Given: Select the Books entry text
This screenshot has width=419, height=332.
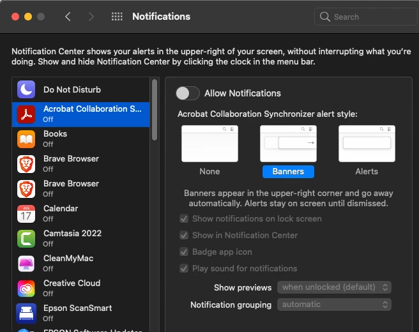Looking at the screenshot, I should (x=55, y=133).
